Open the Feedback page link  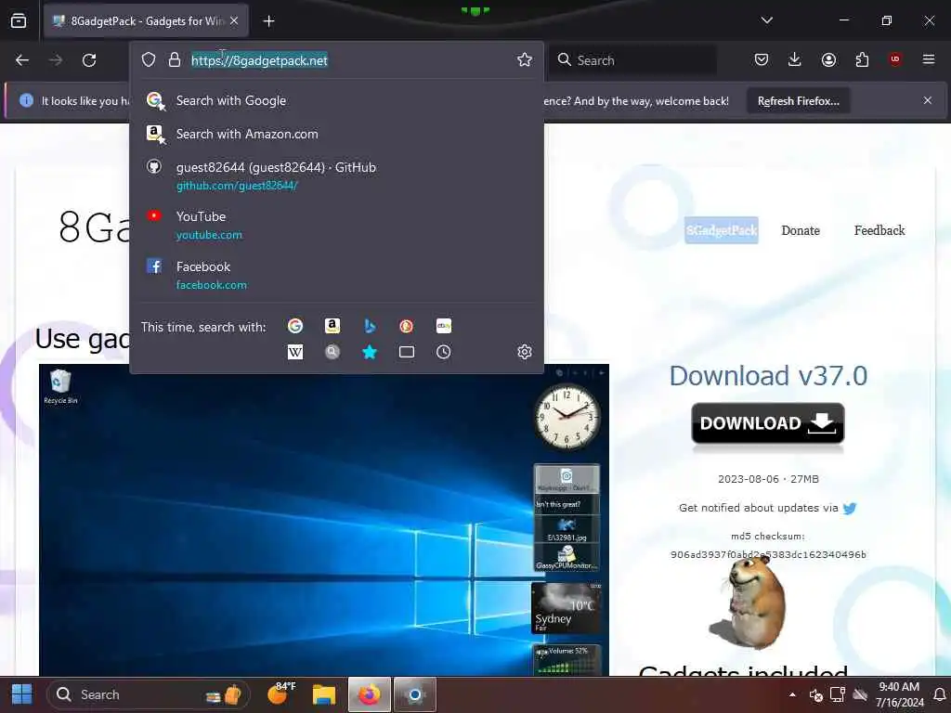pos(879,230)
